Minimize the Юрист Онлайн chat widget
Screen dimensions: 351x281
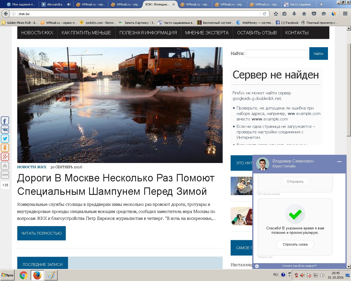[x=339, y=162]
